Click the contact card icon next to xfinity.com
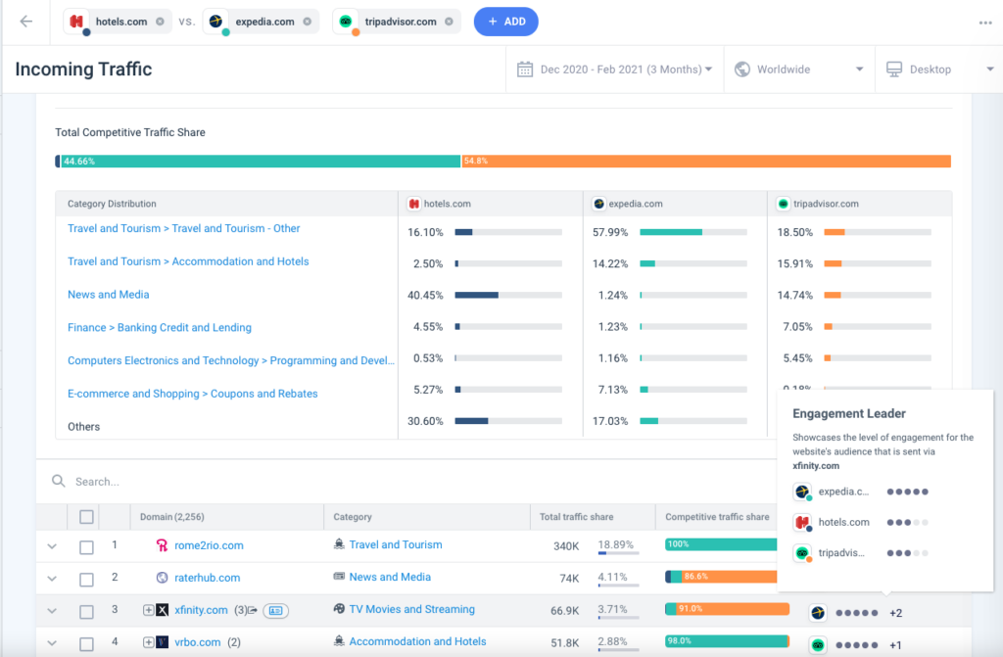Viewport: 1003px width, 657px height. [x=274, y=610]
